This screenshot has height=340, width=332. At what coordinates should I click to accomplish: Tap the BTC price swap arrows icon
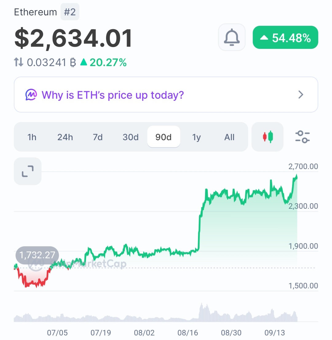pyautogui.click(x=19, y=62)
